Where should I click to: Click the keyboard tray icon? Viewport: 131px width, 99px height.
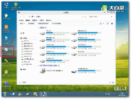pyautogui.click(x=109, y=94)
